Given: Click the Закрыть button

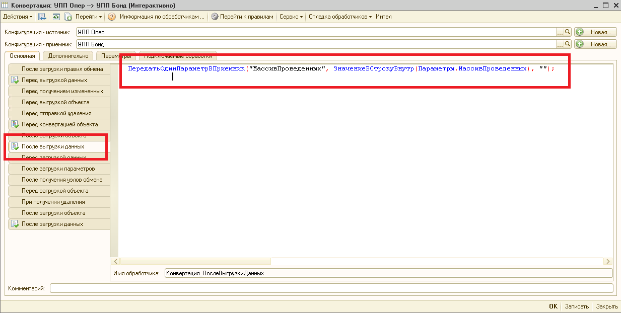Looking at the screenshot, I should click(x=607, y=306).
